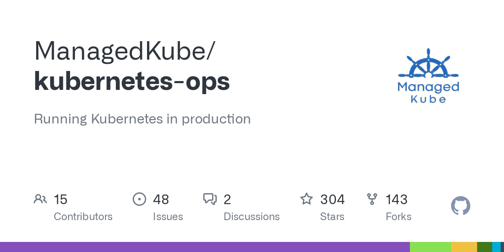Click the dark green language bar segment
The width and height of the screenshot is (504, 252).
(x=484, y=247)
